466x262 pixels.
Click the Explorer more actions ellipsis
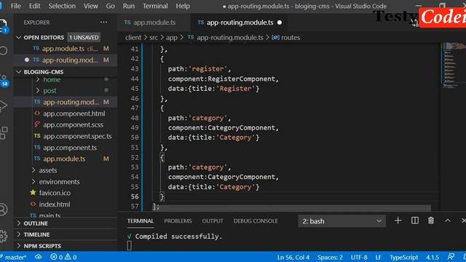click(x=103, y=23)
